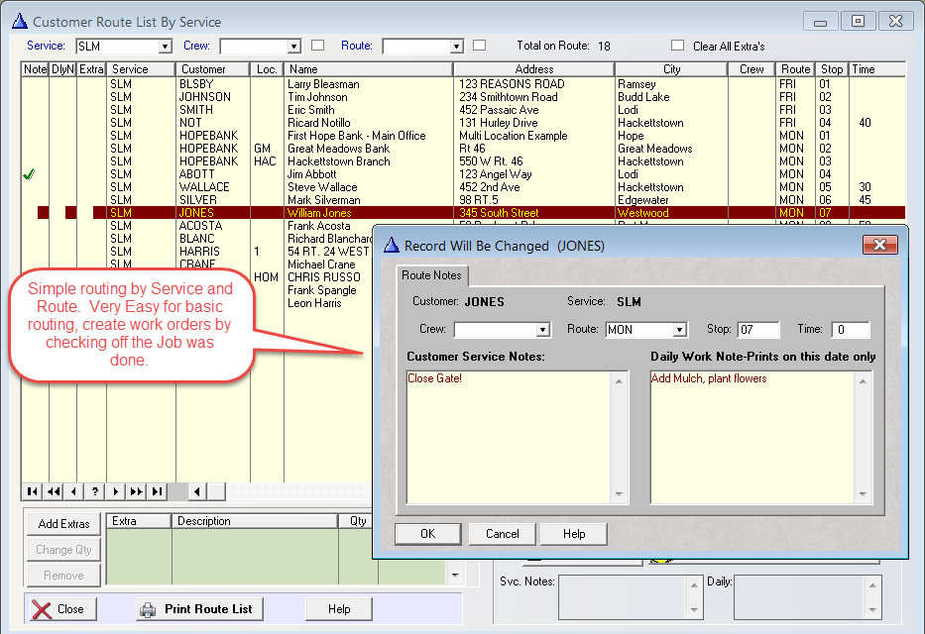Click the Add Extras button
925x634 pixels.
click(x=63, y=524)
